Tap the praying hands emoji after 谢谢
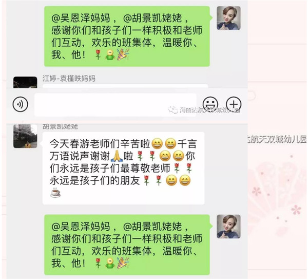Image resolution: width=308 pixels, height=279 pixels. (117, 156)
